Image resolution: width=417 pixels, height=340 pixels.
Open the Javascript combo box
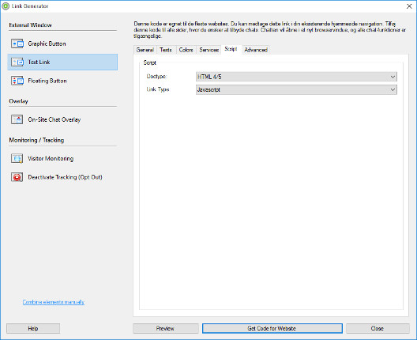tap(296, 89)
